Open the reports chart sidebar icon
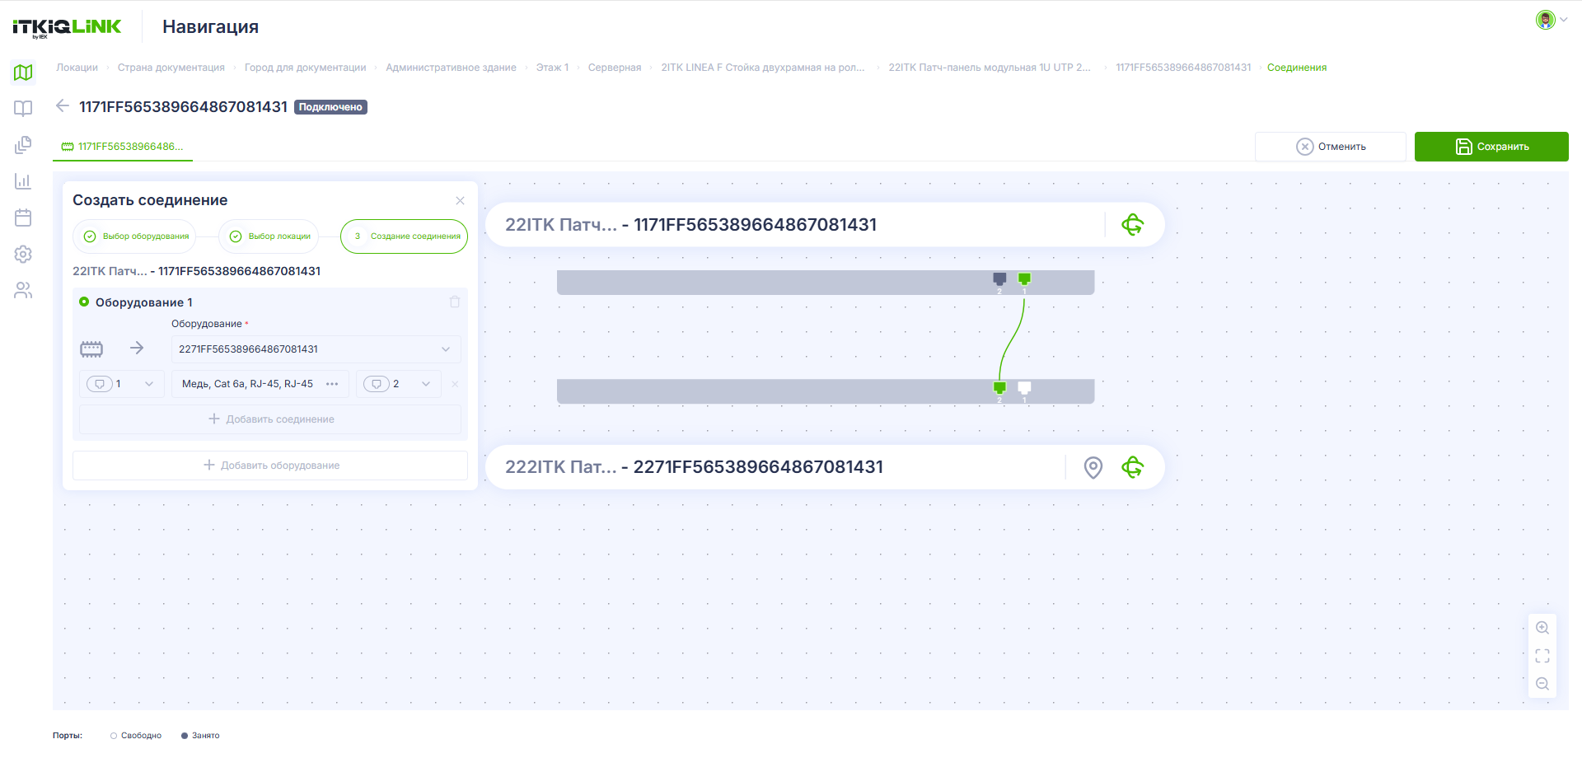The height and width of the screenshot is (758, 1582). tap(23, 181)
